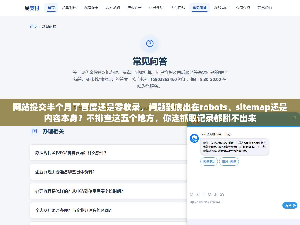This screenshot has width=300, height=225.
Task: Click the 易支付 site logo
Action: tap(32, 8)
